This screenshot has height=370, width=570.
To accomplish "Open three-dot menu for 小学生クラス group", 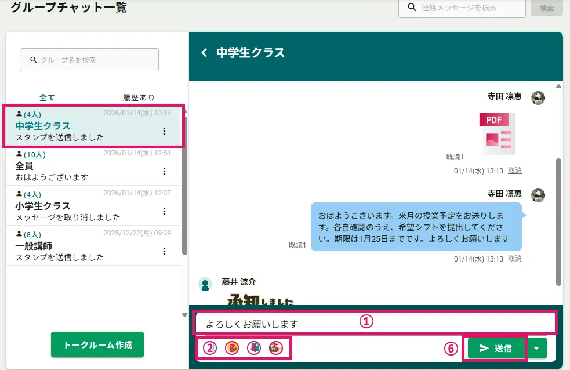I will click(164, 211).
